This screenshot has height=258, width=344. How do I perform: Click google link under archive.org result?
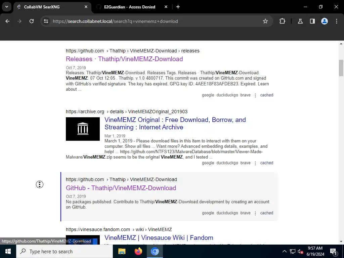tap(208, 163)
